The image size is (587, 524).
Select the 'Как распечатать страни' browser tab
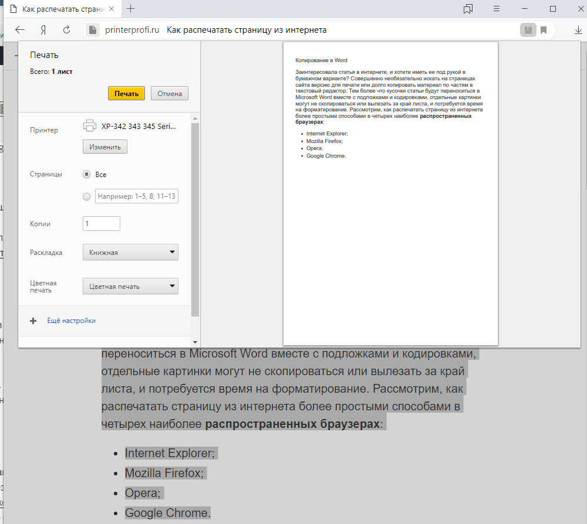(63, 9)
